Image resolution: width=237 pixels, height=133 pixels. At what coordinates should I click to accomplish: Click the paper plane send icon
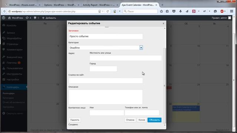coord(187,11)
